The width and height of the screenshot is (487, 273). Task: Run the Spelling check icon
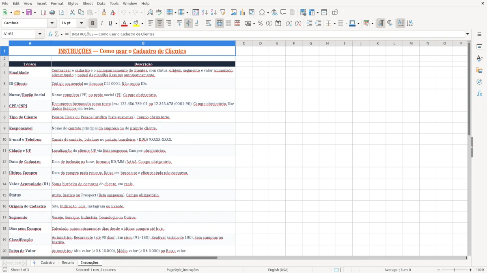(x=159, y=13)
